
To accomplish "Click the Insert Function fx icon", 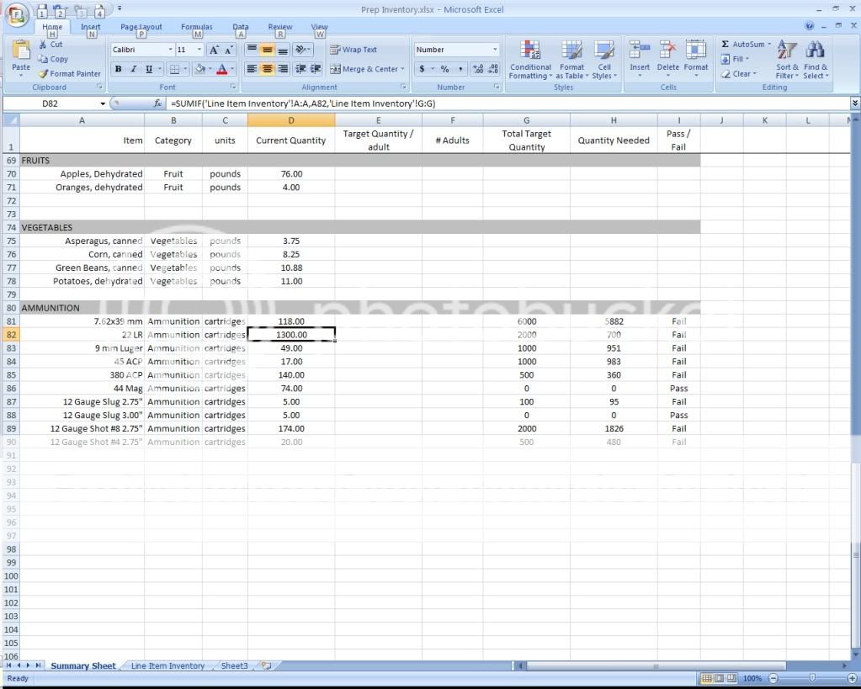I will pyautogui.click(x=157, y=103).
